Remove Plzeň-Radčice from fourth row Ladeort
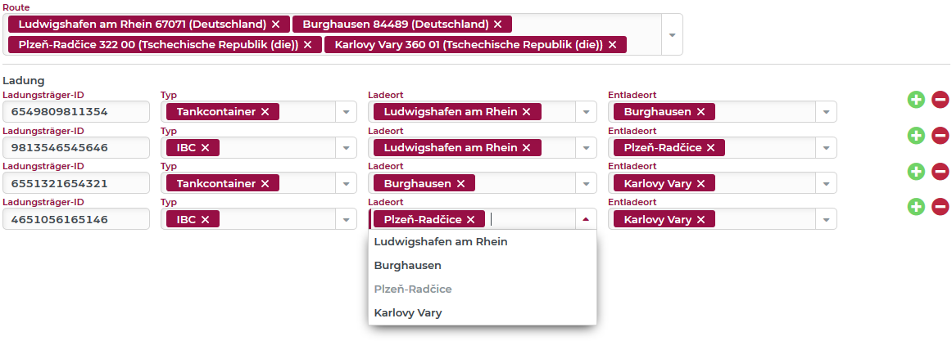Screen dimensions: 952x341 [470, 219]
